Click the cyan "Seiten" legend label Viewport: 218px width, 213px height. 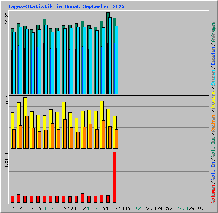click(213, 78)
